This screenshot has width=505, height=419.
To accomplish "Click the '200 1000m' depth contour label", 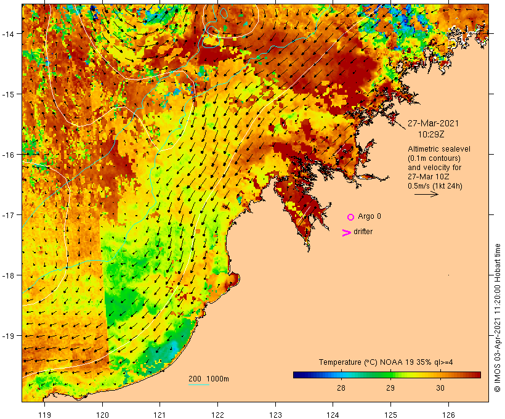I will coord(209,379).
